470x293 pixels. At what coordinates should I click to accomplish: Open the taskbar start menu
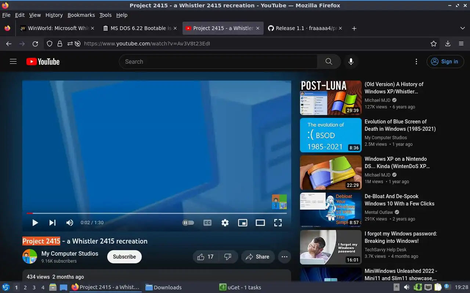[6, 287]
